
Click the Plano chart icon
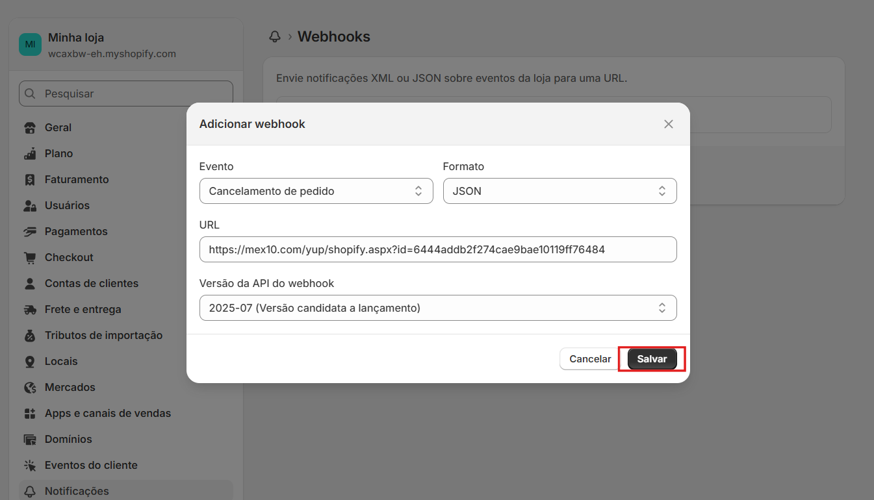pos(30,154)
